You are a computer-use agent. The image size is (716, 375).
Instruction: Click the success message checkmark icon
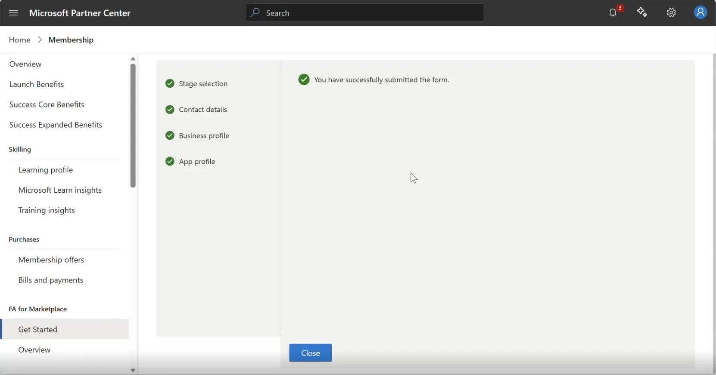304,80
